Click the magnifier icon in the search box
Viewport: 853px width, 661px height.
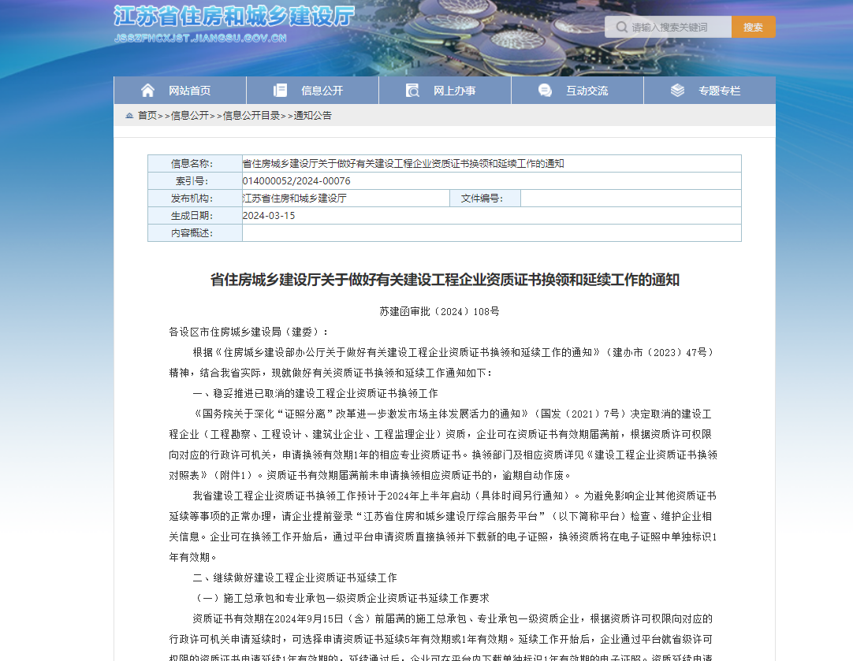(x=621, y=27)
